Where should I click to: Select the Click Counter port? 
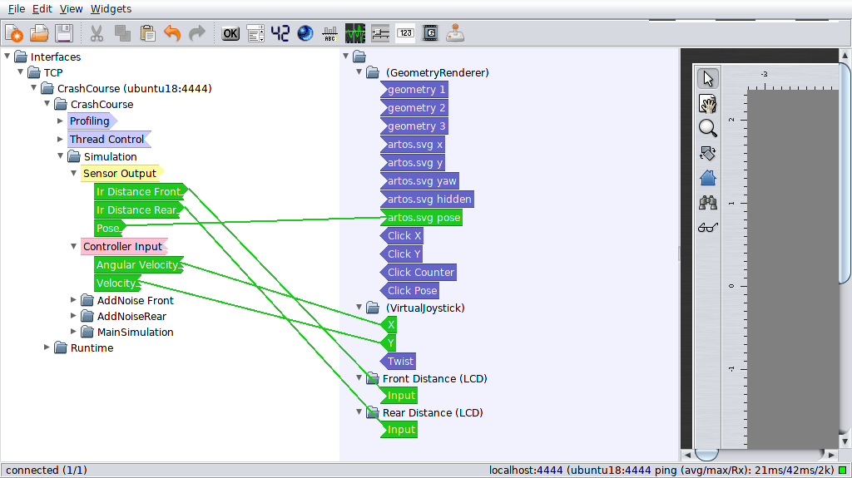click(419, 273)
